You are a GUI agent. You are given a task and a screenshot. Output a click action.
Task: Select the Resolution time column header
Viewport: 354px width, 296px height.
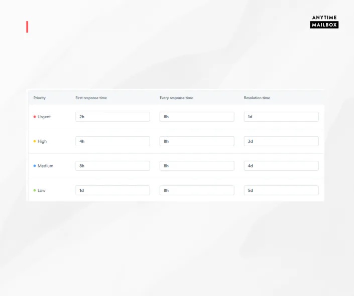click(x=257, y=98)
